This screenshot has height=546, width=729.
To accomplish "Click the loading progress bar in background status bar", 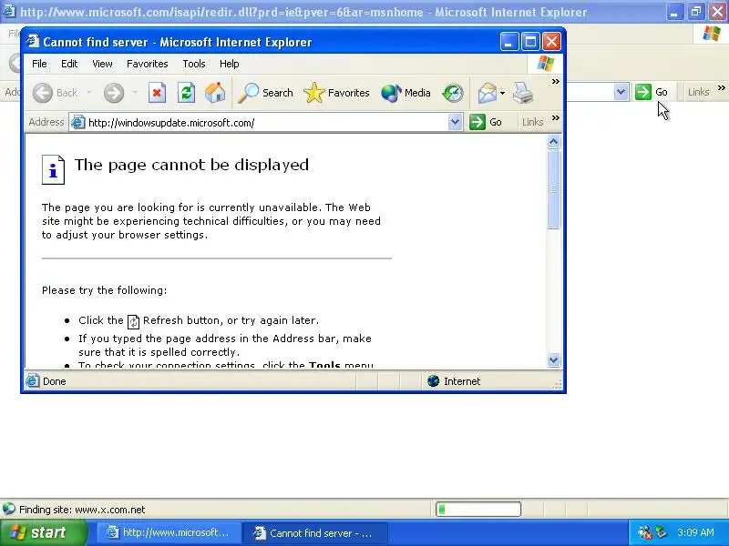I will click(477, 510).
